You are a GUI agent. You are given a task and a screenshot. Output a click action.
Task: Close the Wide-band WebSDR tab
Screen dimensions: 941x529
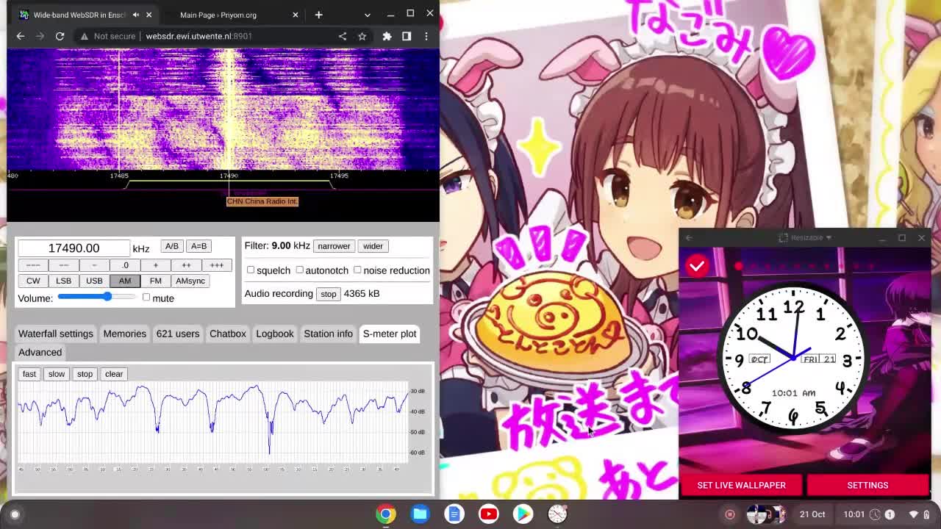click(149, 15)
